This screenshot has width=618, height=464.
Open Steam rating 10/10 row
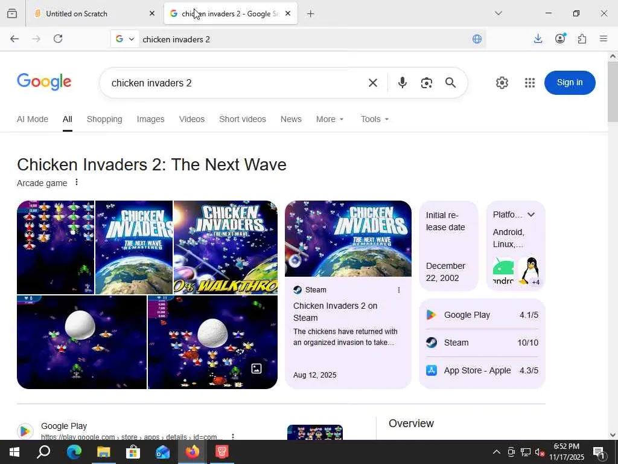(482, 343)
